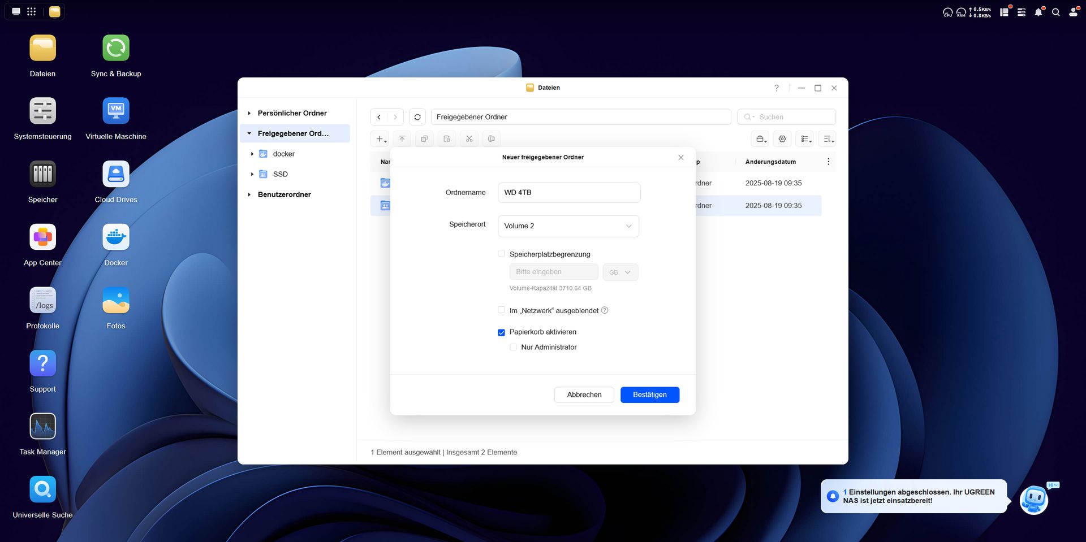
Task: Open the Speicher storage manager
Action: click(42, 174)
